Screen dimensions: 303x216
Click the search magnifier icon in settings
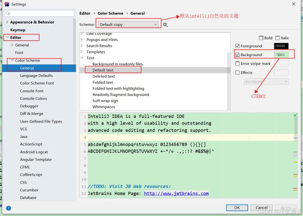pyautogui.click(x=8, y=13)
